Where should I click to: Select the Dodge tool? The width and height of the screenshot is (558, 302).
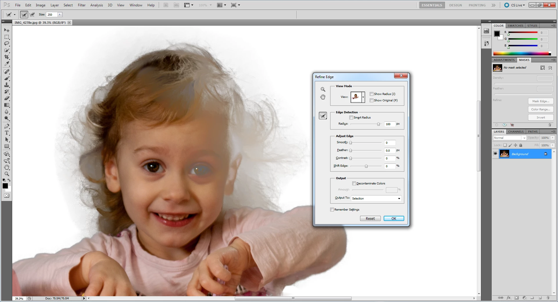click(x=7, y=118)
